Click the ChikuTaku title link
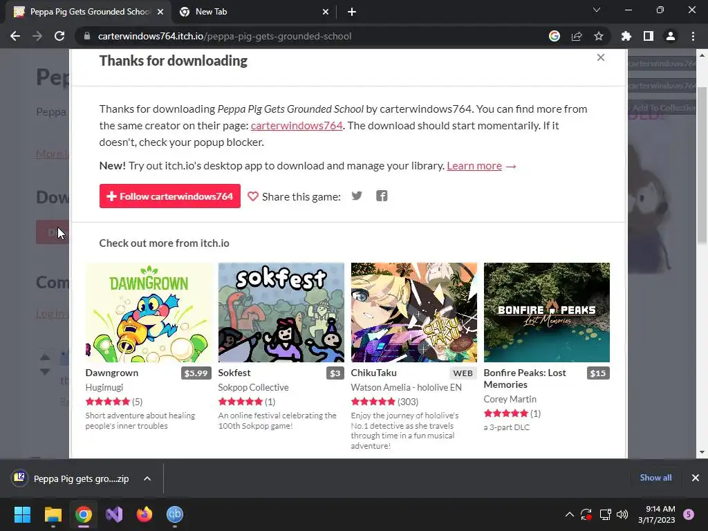The image size is (708, 531). point(374,373)
